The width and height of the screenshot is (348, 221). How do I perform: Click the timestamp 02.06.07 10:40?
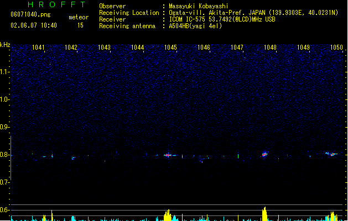tap(34, 25)
